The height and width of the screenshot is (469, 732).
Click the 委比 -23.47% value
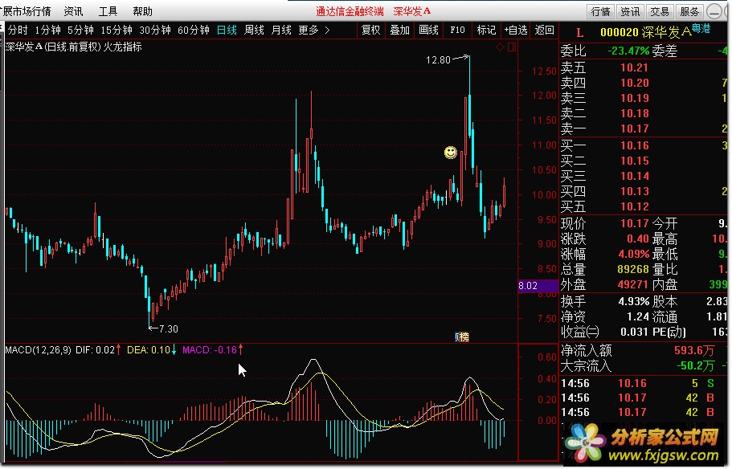tap(628, 51)
